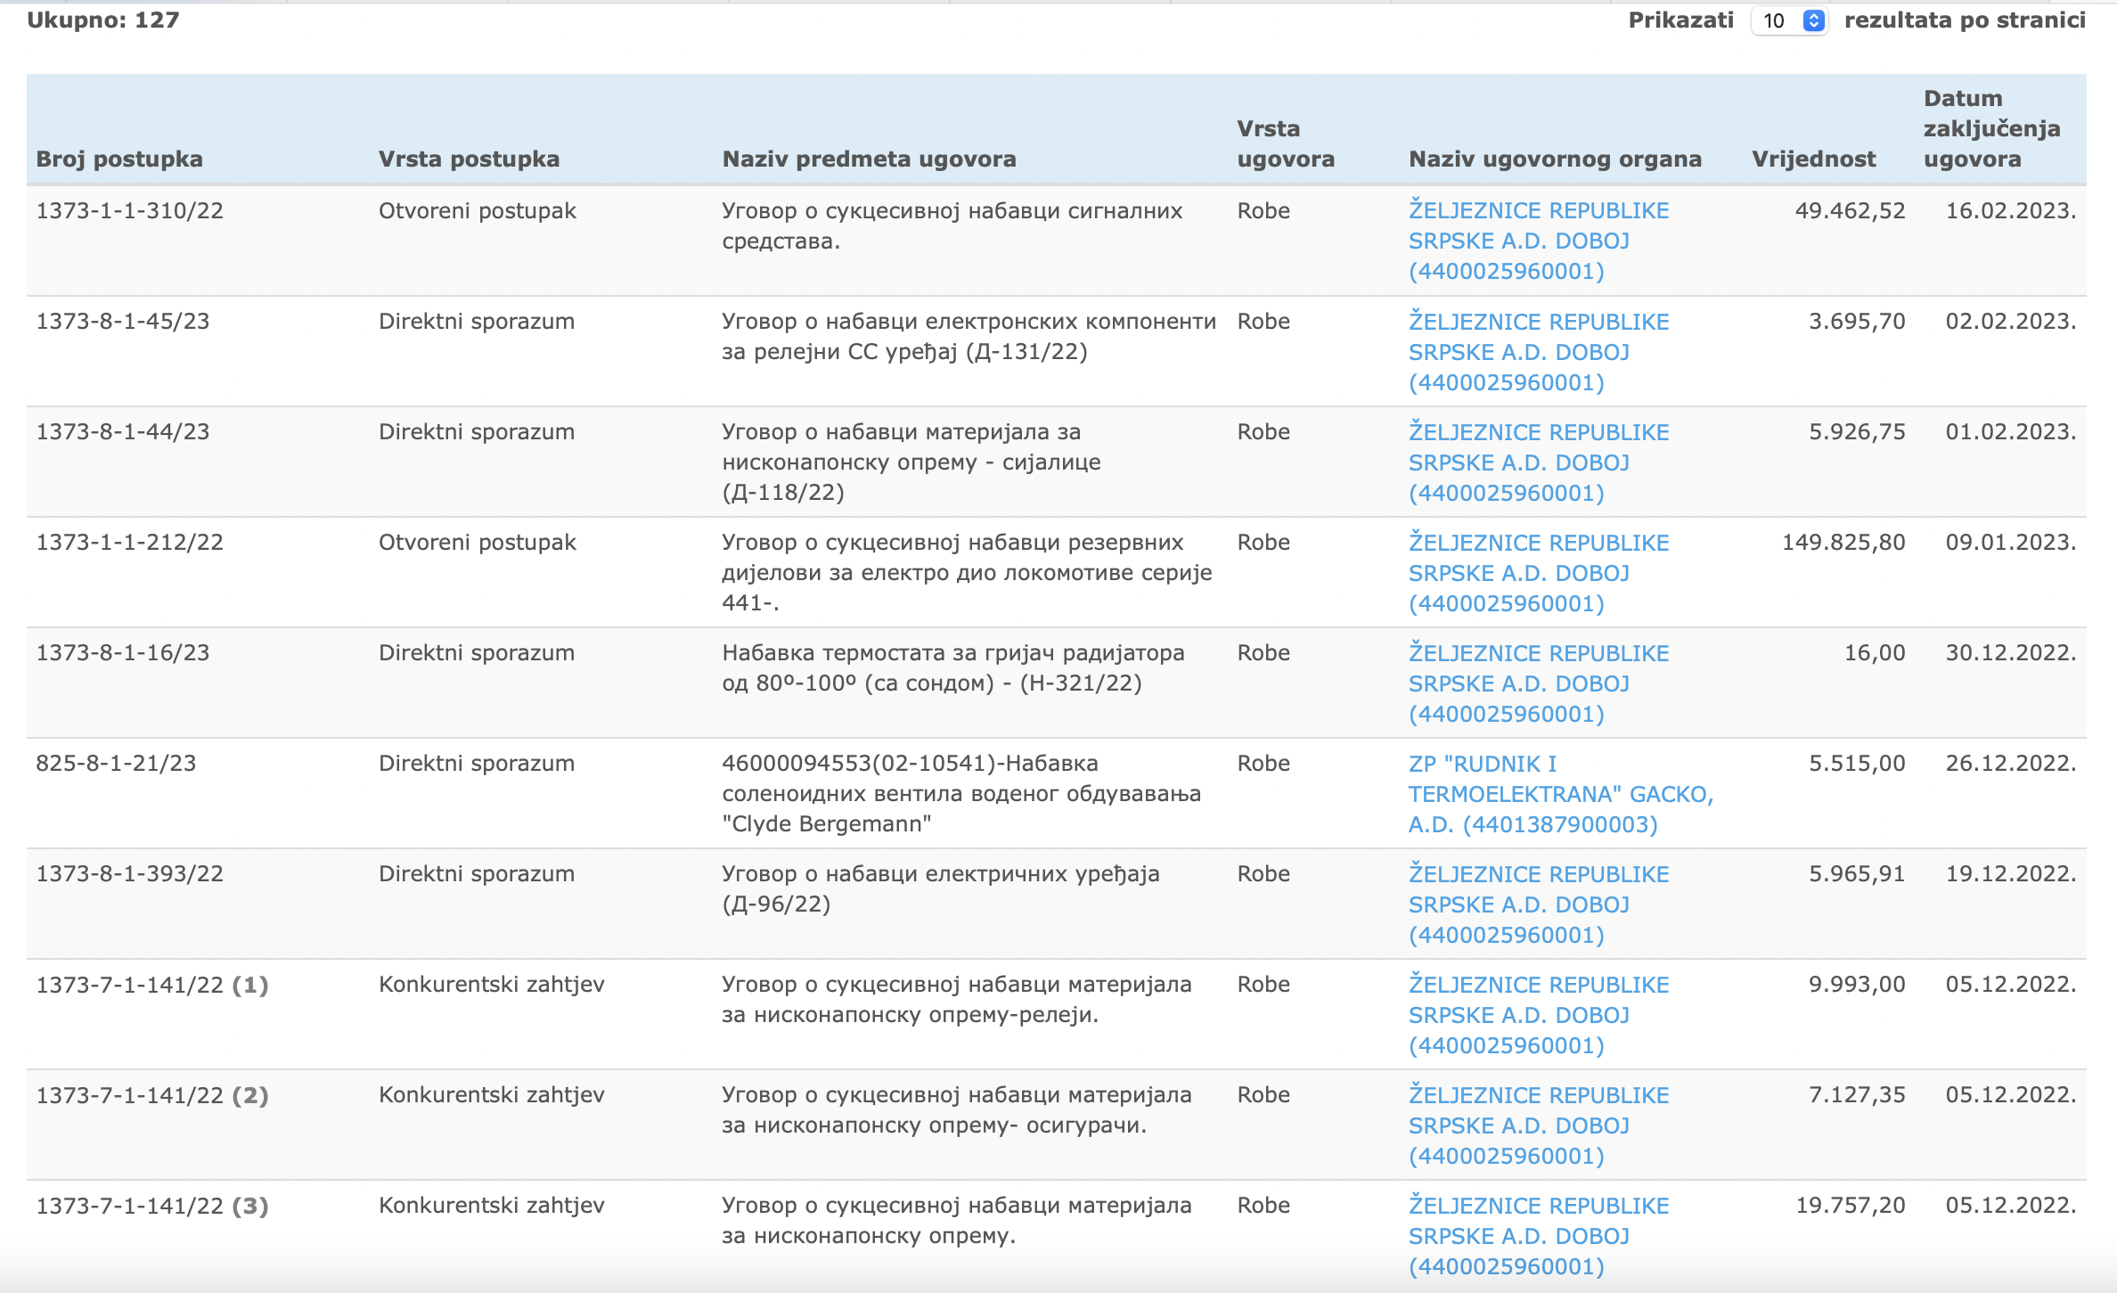
Task: Click the Clyde Bergemann contract description
Action: (x=961, y=793)
